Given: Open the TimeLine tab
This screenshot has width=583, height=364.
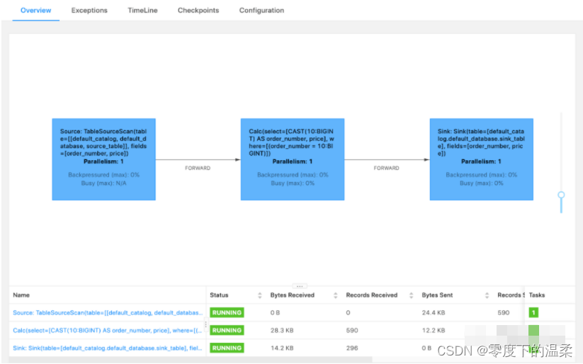Looking at the screenshot, I should tap(142, 11).
